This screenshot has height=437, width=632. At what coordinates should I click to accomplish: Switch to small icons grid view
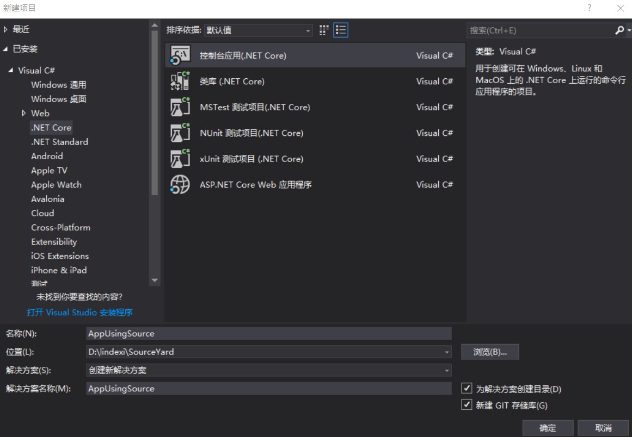(324, 30)
